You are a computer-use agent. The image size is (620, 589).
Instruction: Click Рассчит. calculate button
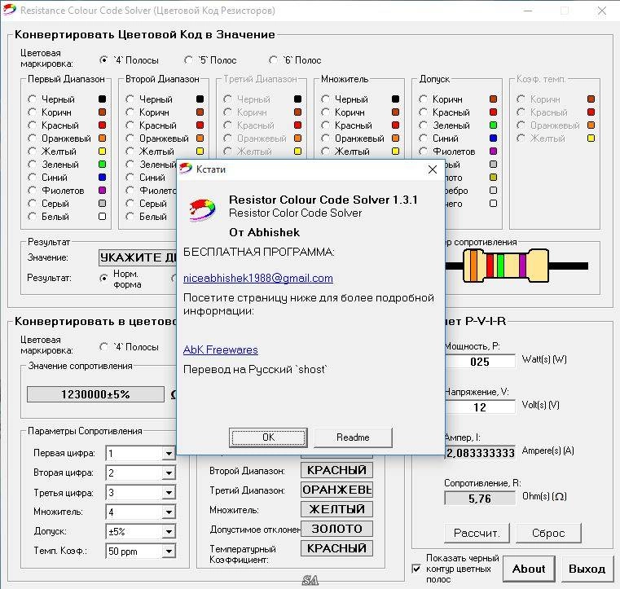click(x=477, y=533)
